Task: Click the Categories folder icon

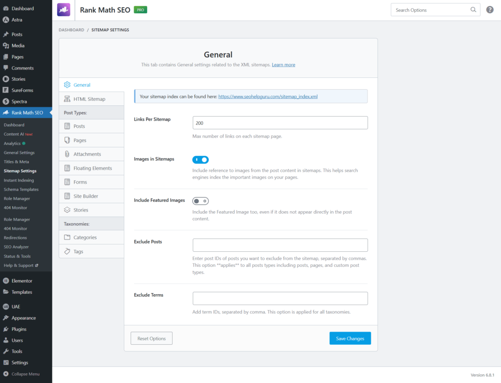Action: (x=67, y=238)
